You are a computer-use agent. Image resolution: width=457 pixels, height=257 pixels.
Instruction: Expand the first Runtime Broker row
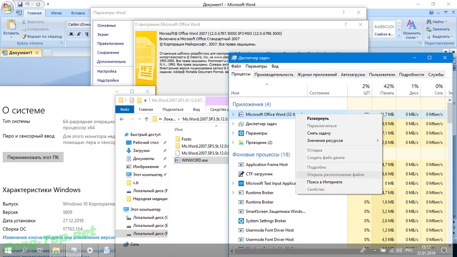pos(233,193)
